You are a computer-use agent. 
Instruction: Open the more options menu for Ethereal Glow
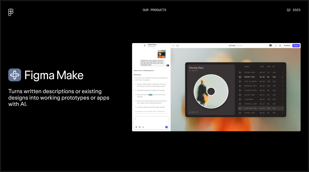(x=282, y=104)
